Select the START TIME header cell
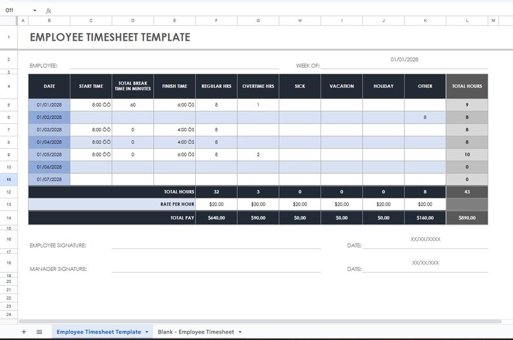Viewport: 513px width, 340px height. 91,87
